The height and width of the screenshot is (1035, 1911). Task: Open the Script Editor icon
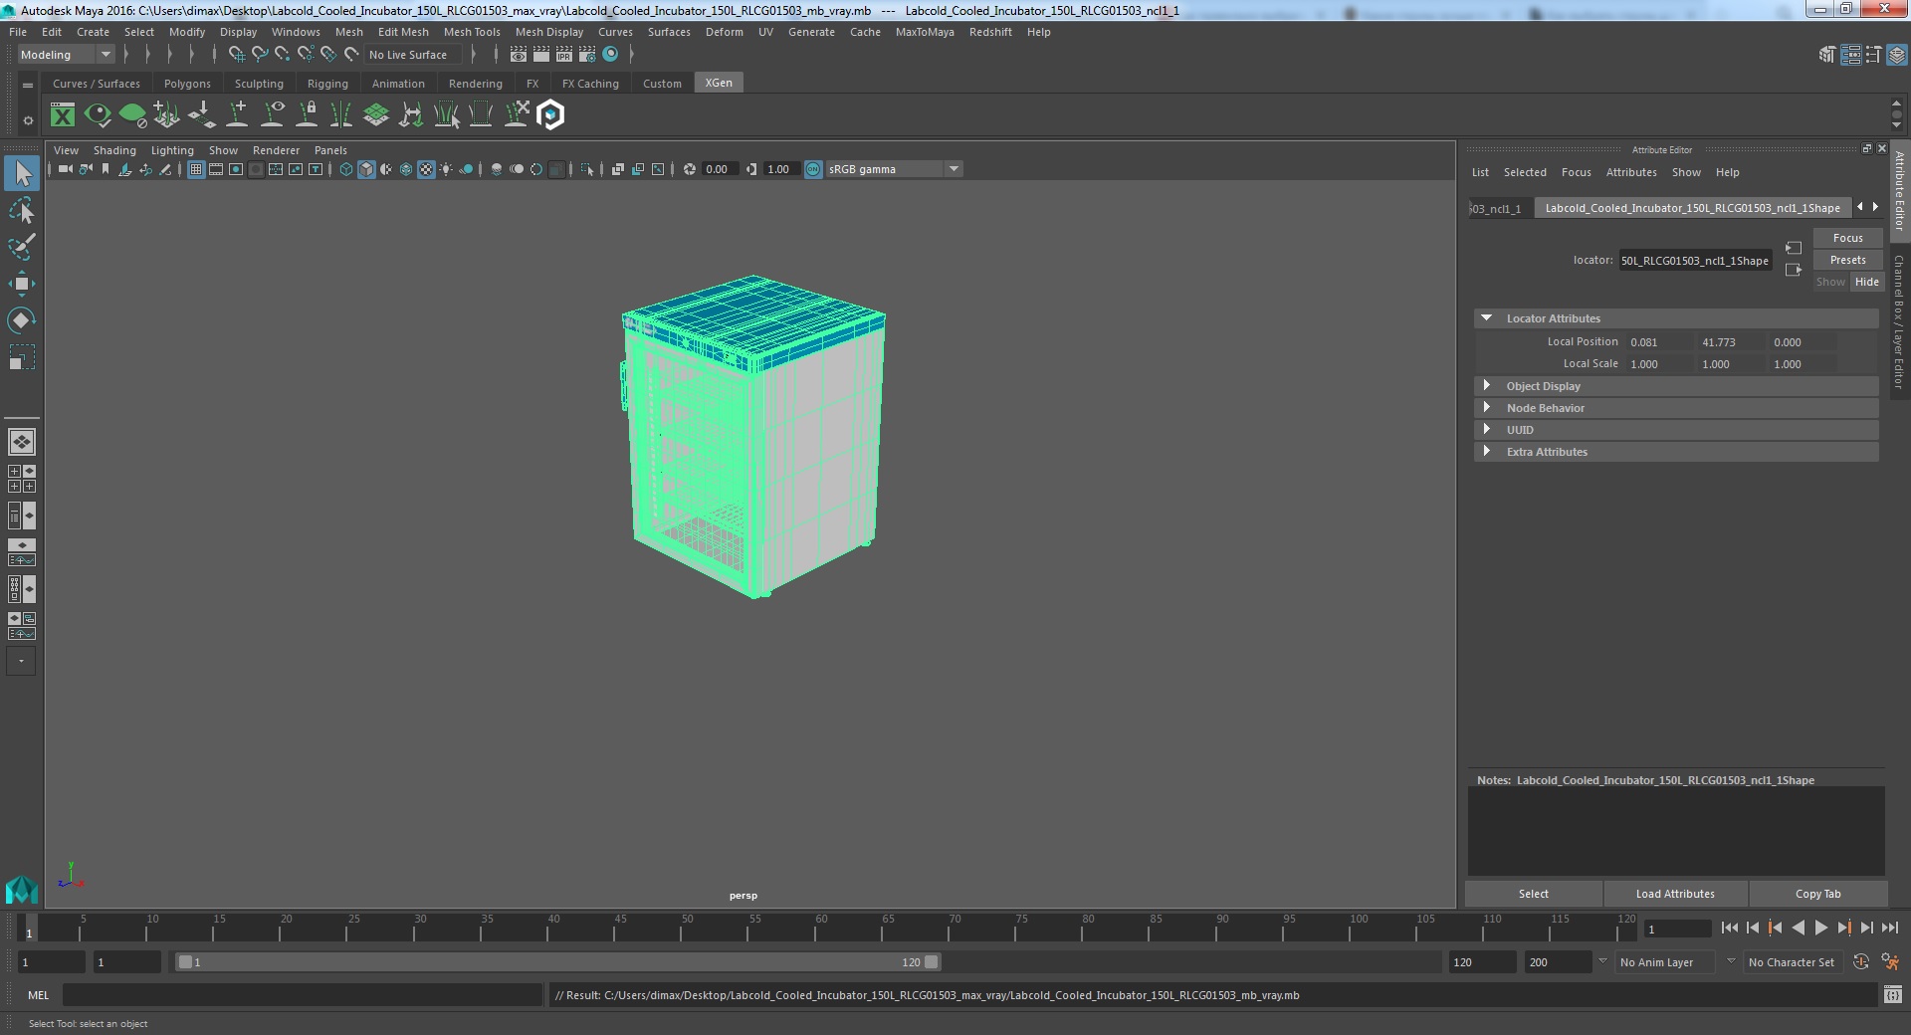(1892, 994)
